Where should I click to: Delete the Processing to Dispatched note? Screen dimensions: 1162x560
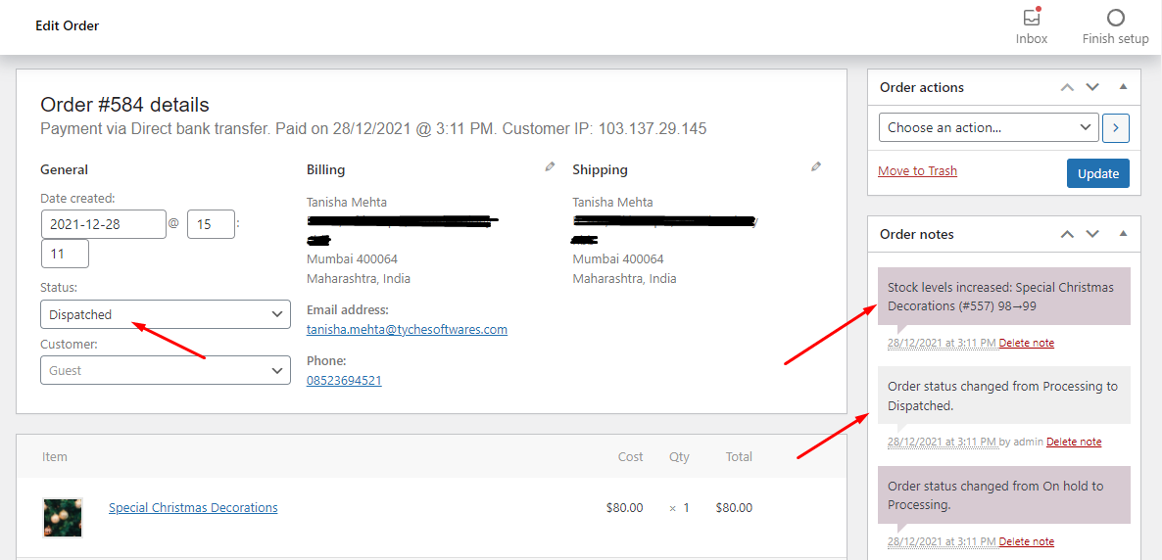click(1074, 442)
